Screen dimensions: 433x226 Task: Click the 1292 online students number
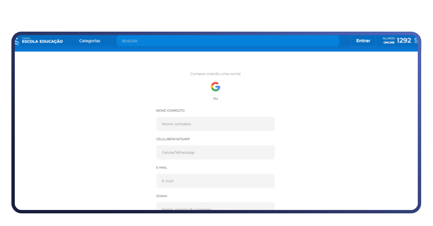point(403,40)
